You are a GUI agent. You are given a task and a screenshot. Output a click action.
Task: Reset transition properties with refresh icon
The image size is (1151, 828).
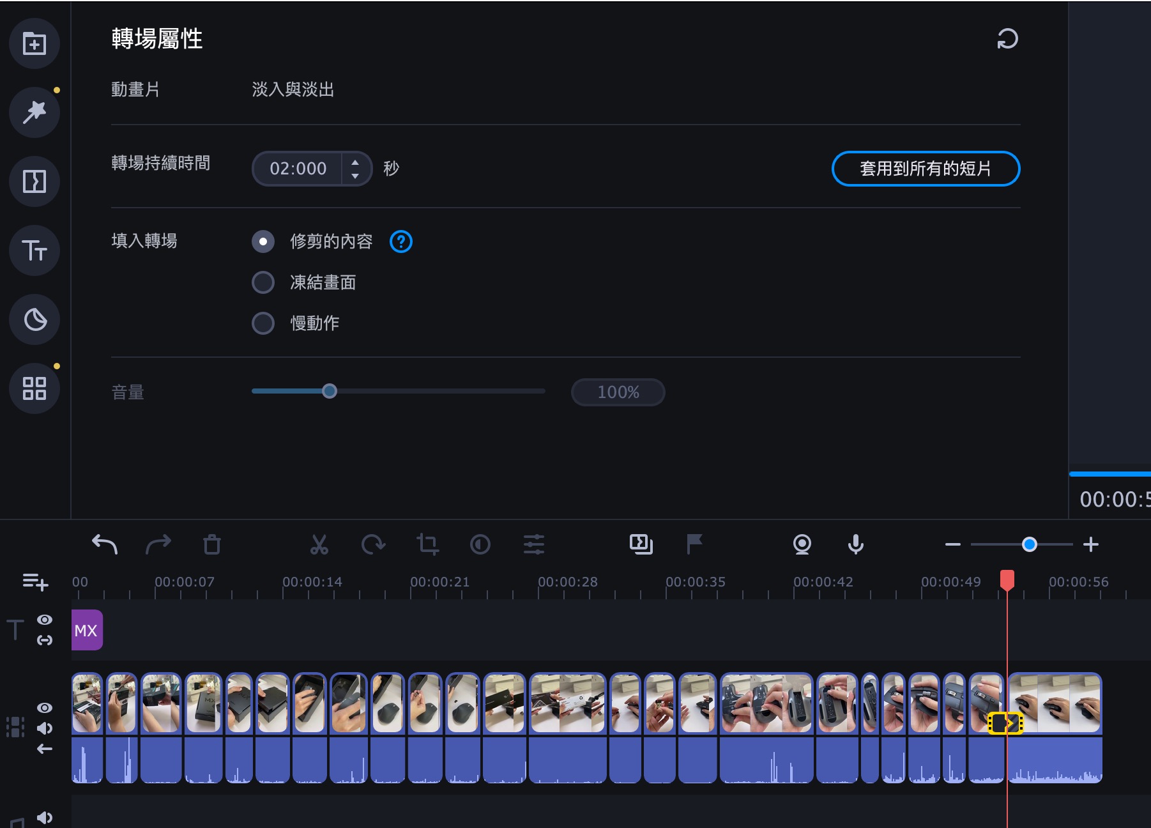click(x=1007, y=39)
